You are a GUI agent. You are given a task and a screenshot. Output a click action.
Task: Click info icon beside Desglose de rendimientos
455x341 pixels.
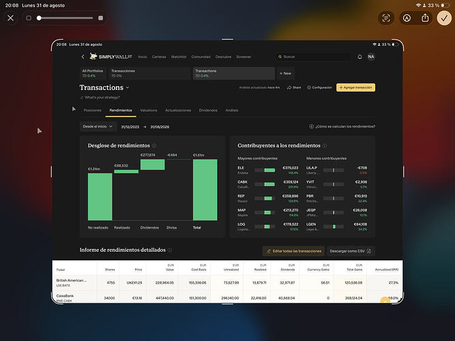coord(154,146)
